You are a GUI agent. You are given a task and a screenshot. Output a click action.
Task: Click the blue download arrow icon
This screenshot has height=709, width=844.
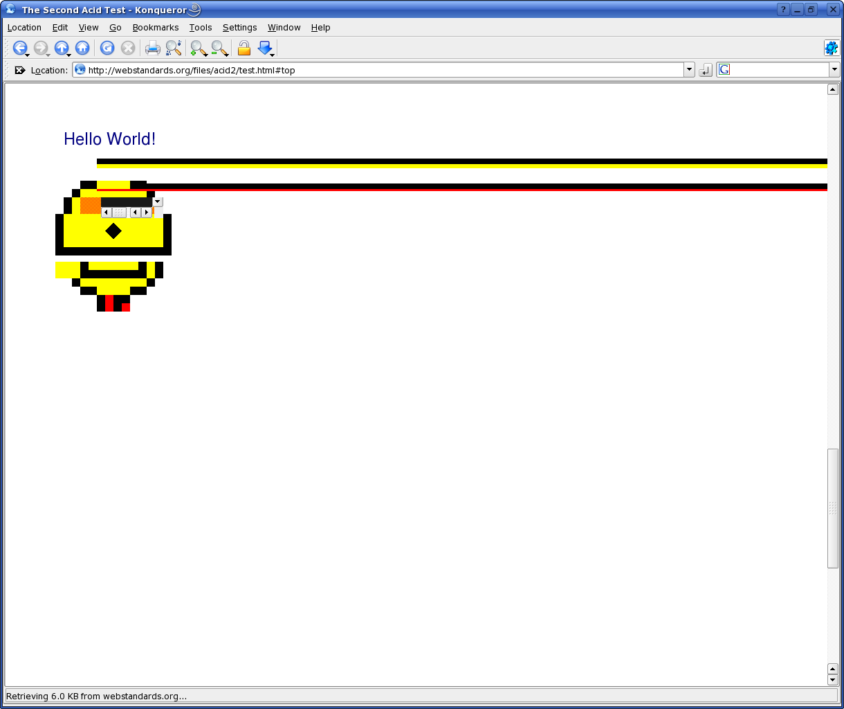pyautogui.click(x=264, y=47)
